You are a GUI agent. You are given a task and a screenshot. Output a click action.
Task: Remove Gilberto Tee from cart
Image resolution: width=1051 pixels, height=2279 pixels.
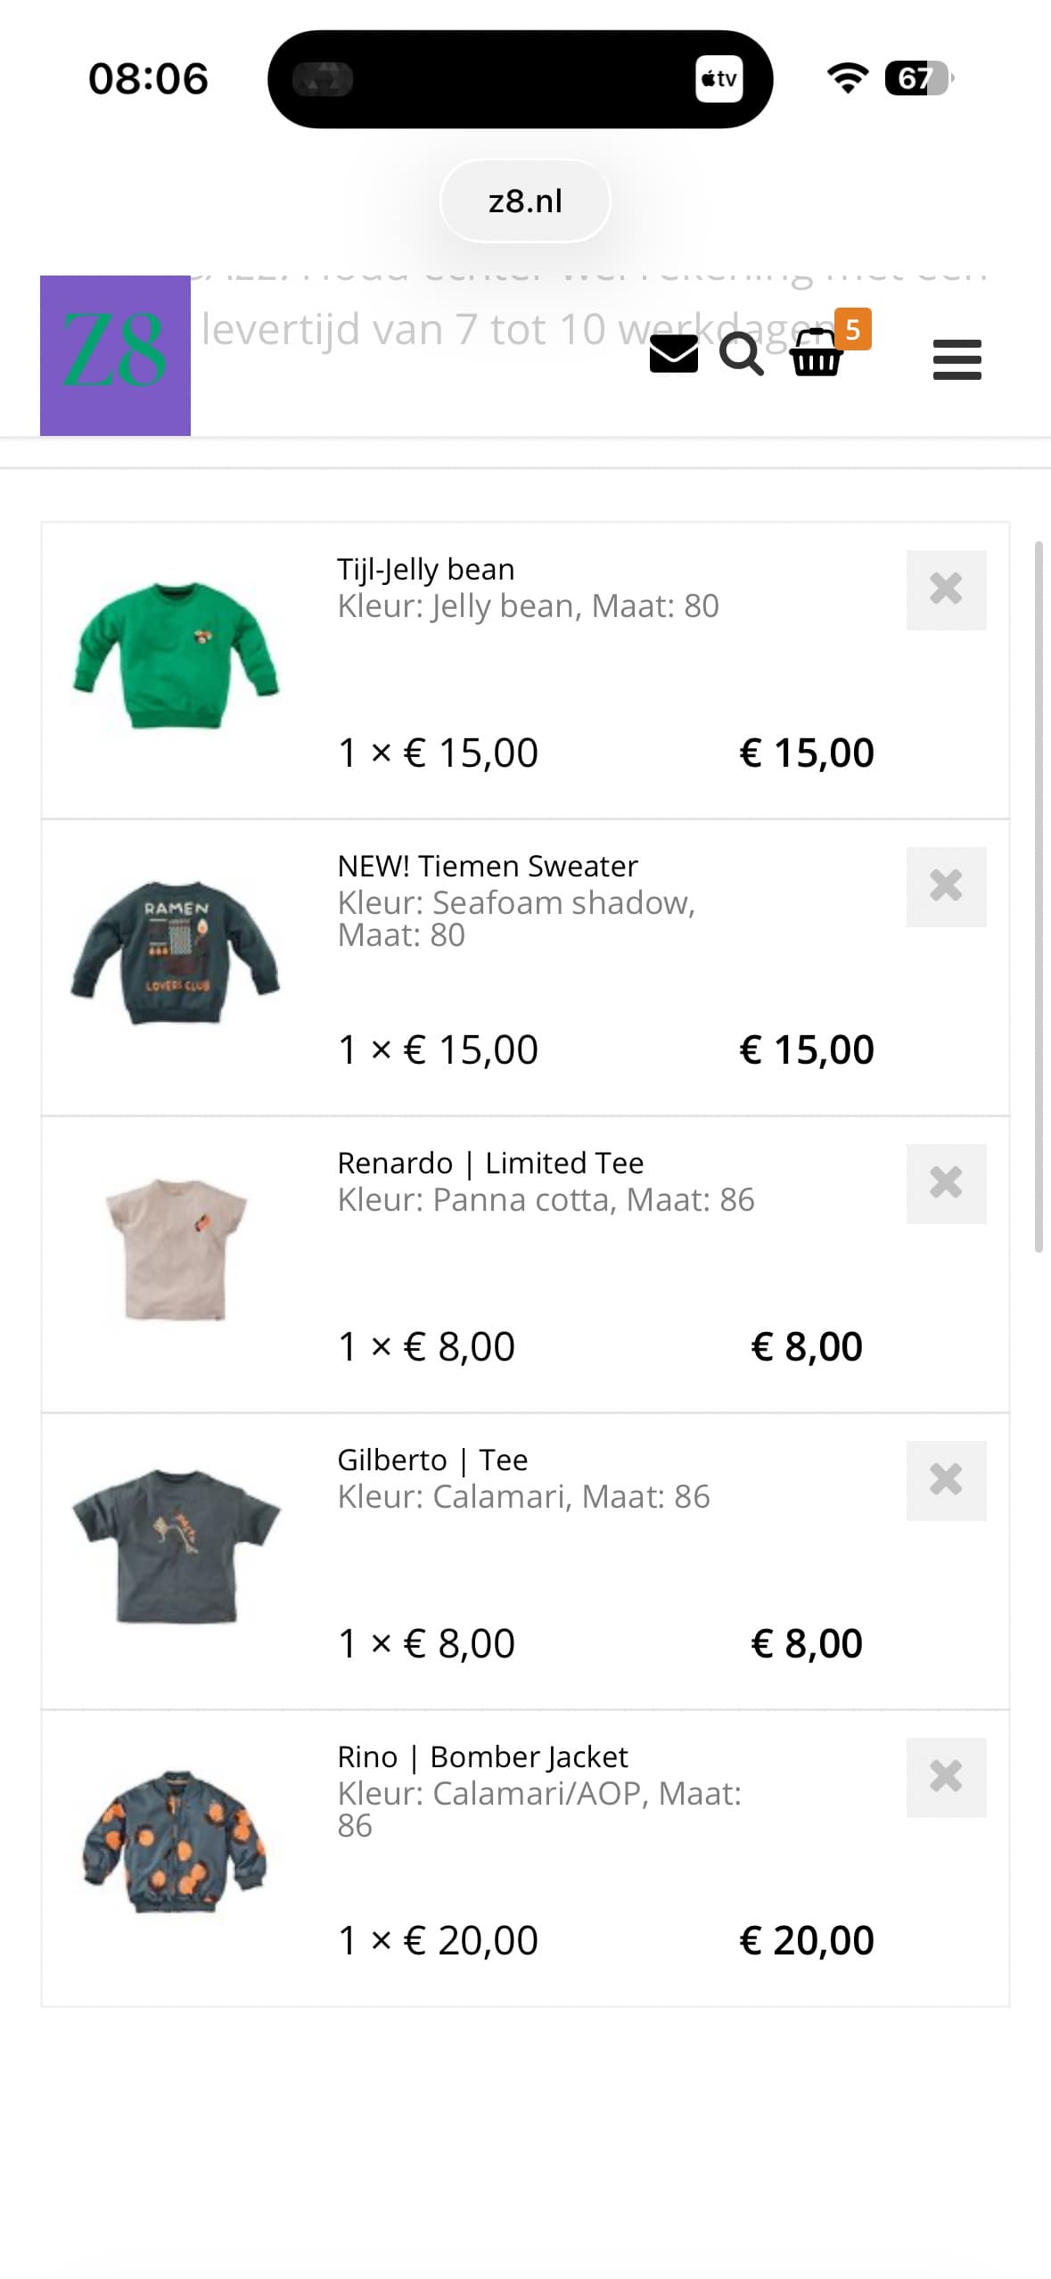[x=946, y=1480]
